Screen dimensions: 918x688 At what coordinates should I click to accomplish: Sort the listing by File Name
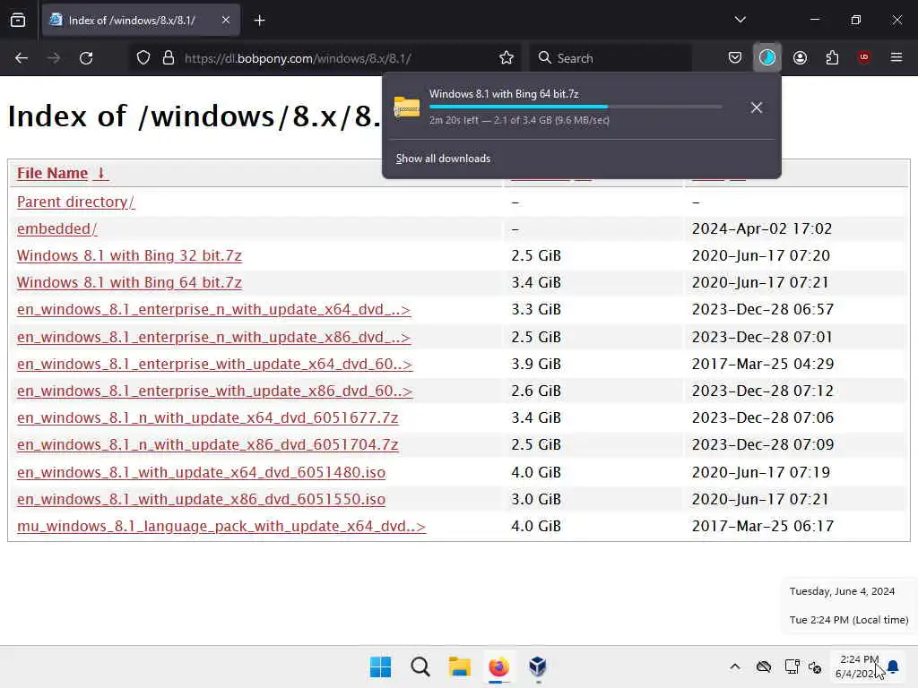click(x=52, y=173)
